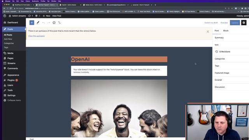Switch to the Post sidebar tab
249x140 pixels.
(x=217, y=31)
